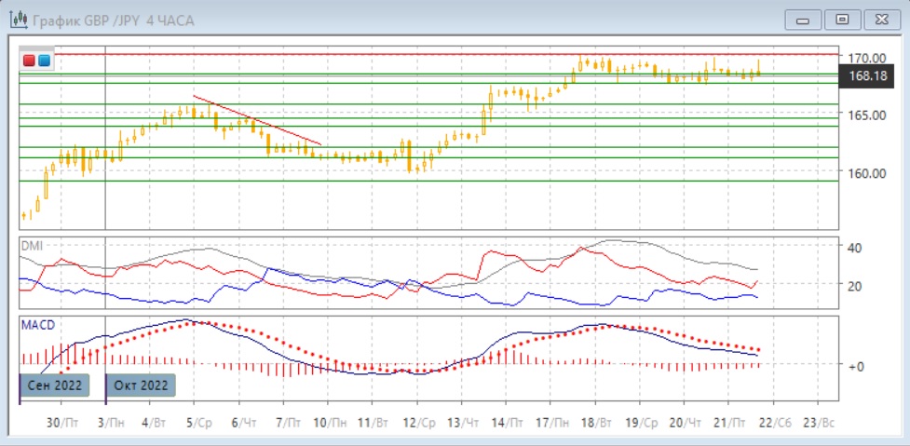Maximize the GBP/JPY chart window
910x446 pixels.
(x=843, y=20)
